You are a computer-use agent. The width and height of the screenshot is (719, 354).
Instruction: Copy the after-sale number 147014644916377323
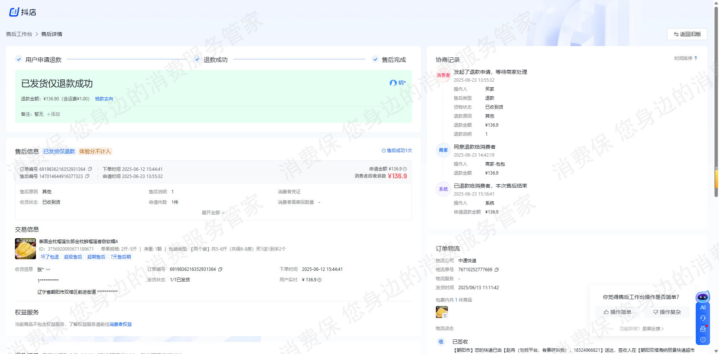(x=87, y=176)
